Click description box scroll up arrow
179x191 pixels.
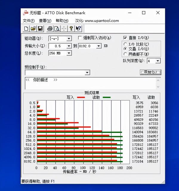(158, 80)
